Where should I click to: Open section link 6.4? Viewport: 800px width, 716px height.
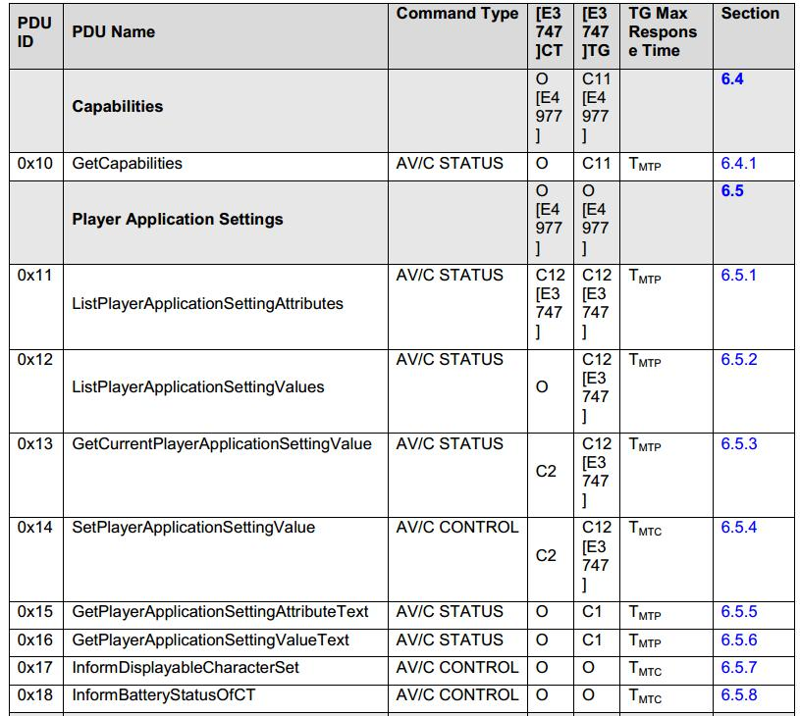(x=731, y=79)
